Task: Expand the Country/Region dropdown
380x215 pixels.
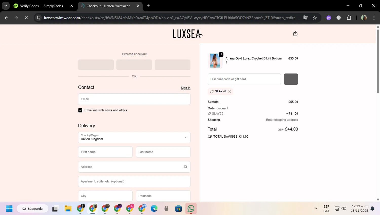Action: tap(134, 137)
